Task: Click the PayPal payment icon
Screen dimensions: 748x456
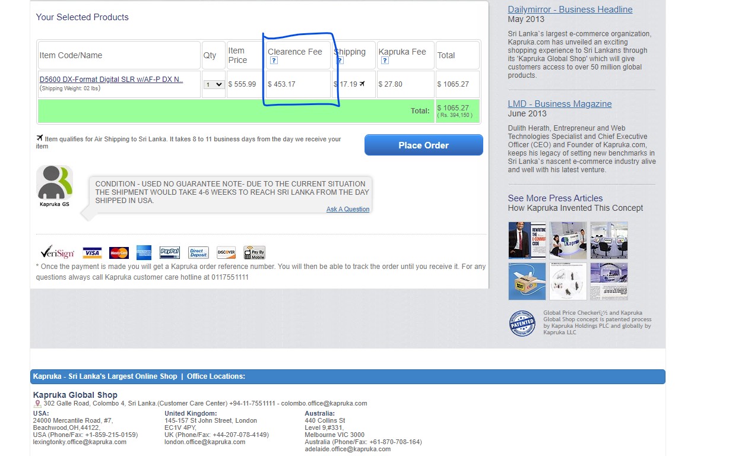Action: point(170,253)
